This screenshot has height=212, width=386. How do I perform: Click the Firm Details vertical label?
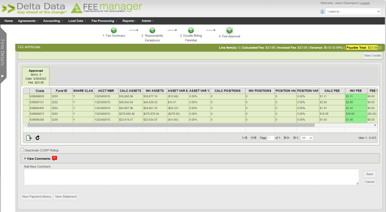tap(2, 53)
